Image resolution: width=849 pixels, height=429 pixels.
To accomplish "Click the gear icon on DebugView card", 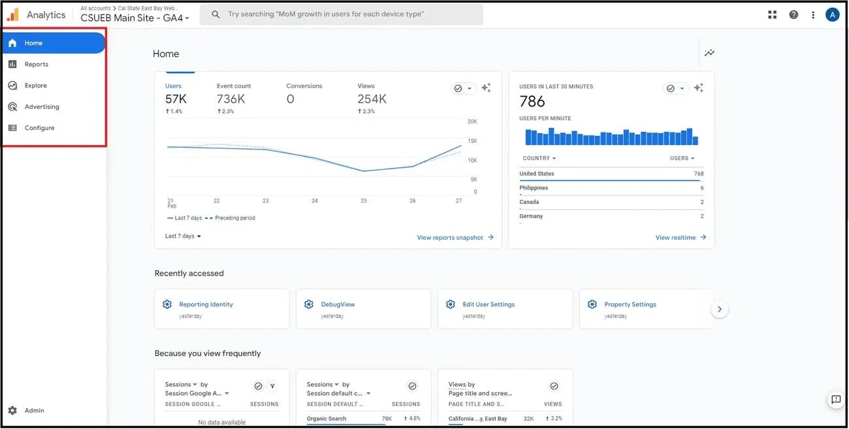I will click(x=309, y=304).
